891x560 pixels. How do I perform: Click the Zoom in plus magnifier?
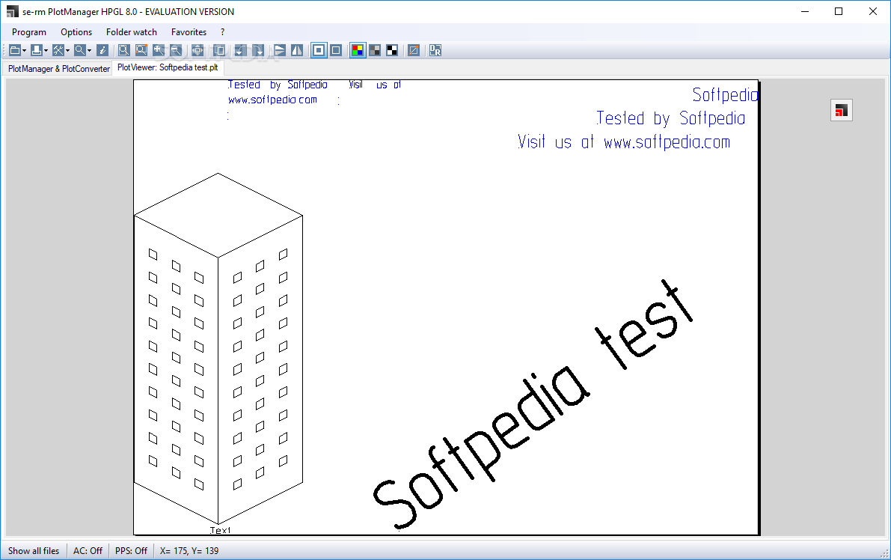[159, 51]
